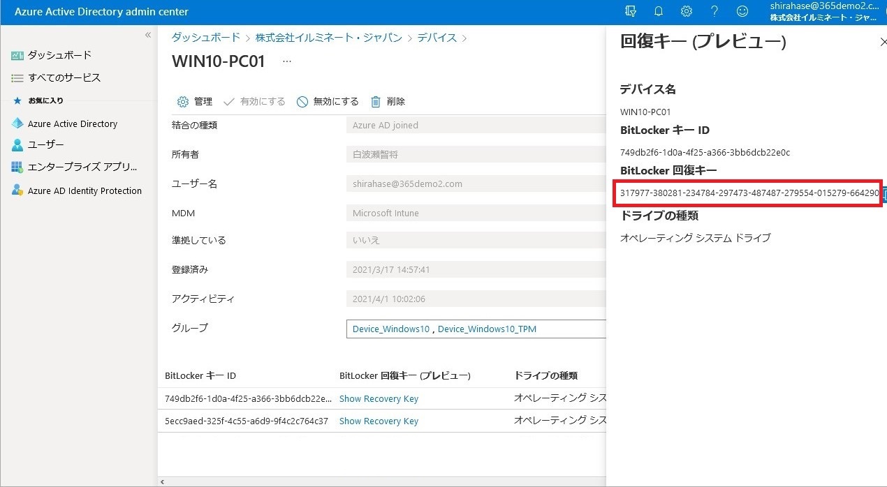Click the お気に入り favorites heading
The width and height of the screenshot is (887, 487).
46,100
